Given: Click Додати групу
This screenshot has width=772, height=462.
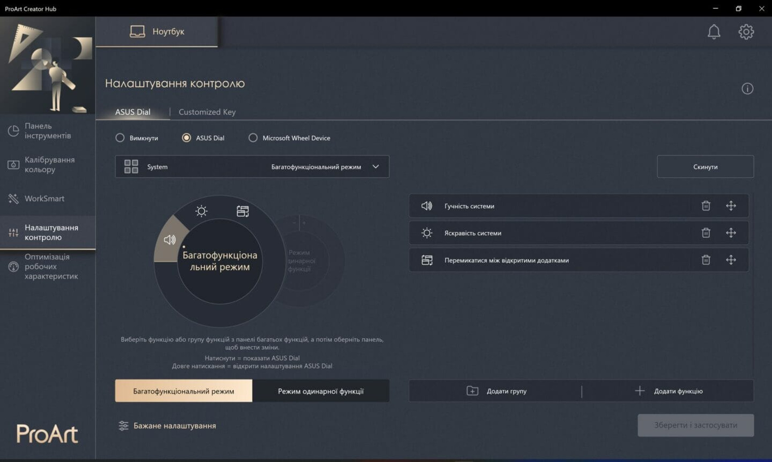Looking at the screenshot, I should [x=496, y=391].
